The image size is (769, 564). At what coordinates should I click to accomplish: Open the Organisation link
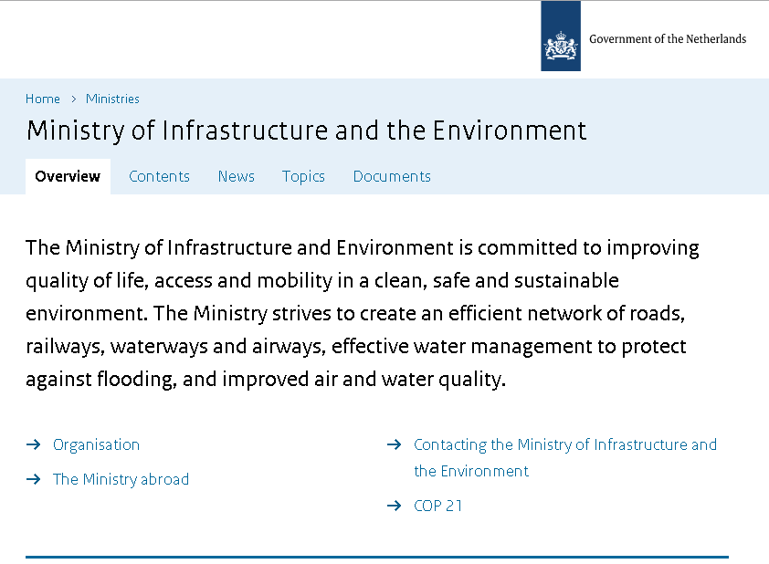point(96,444)
